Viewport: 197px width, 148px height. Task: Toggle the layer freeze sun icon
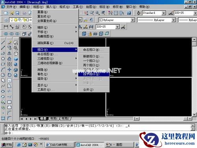16,20
